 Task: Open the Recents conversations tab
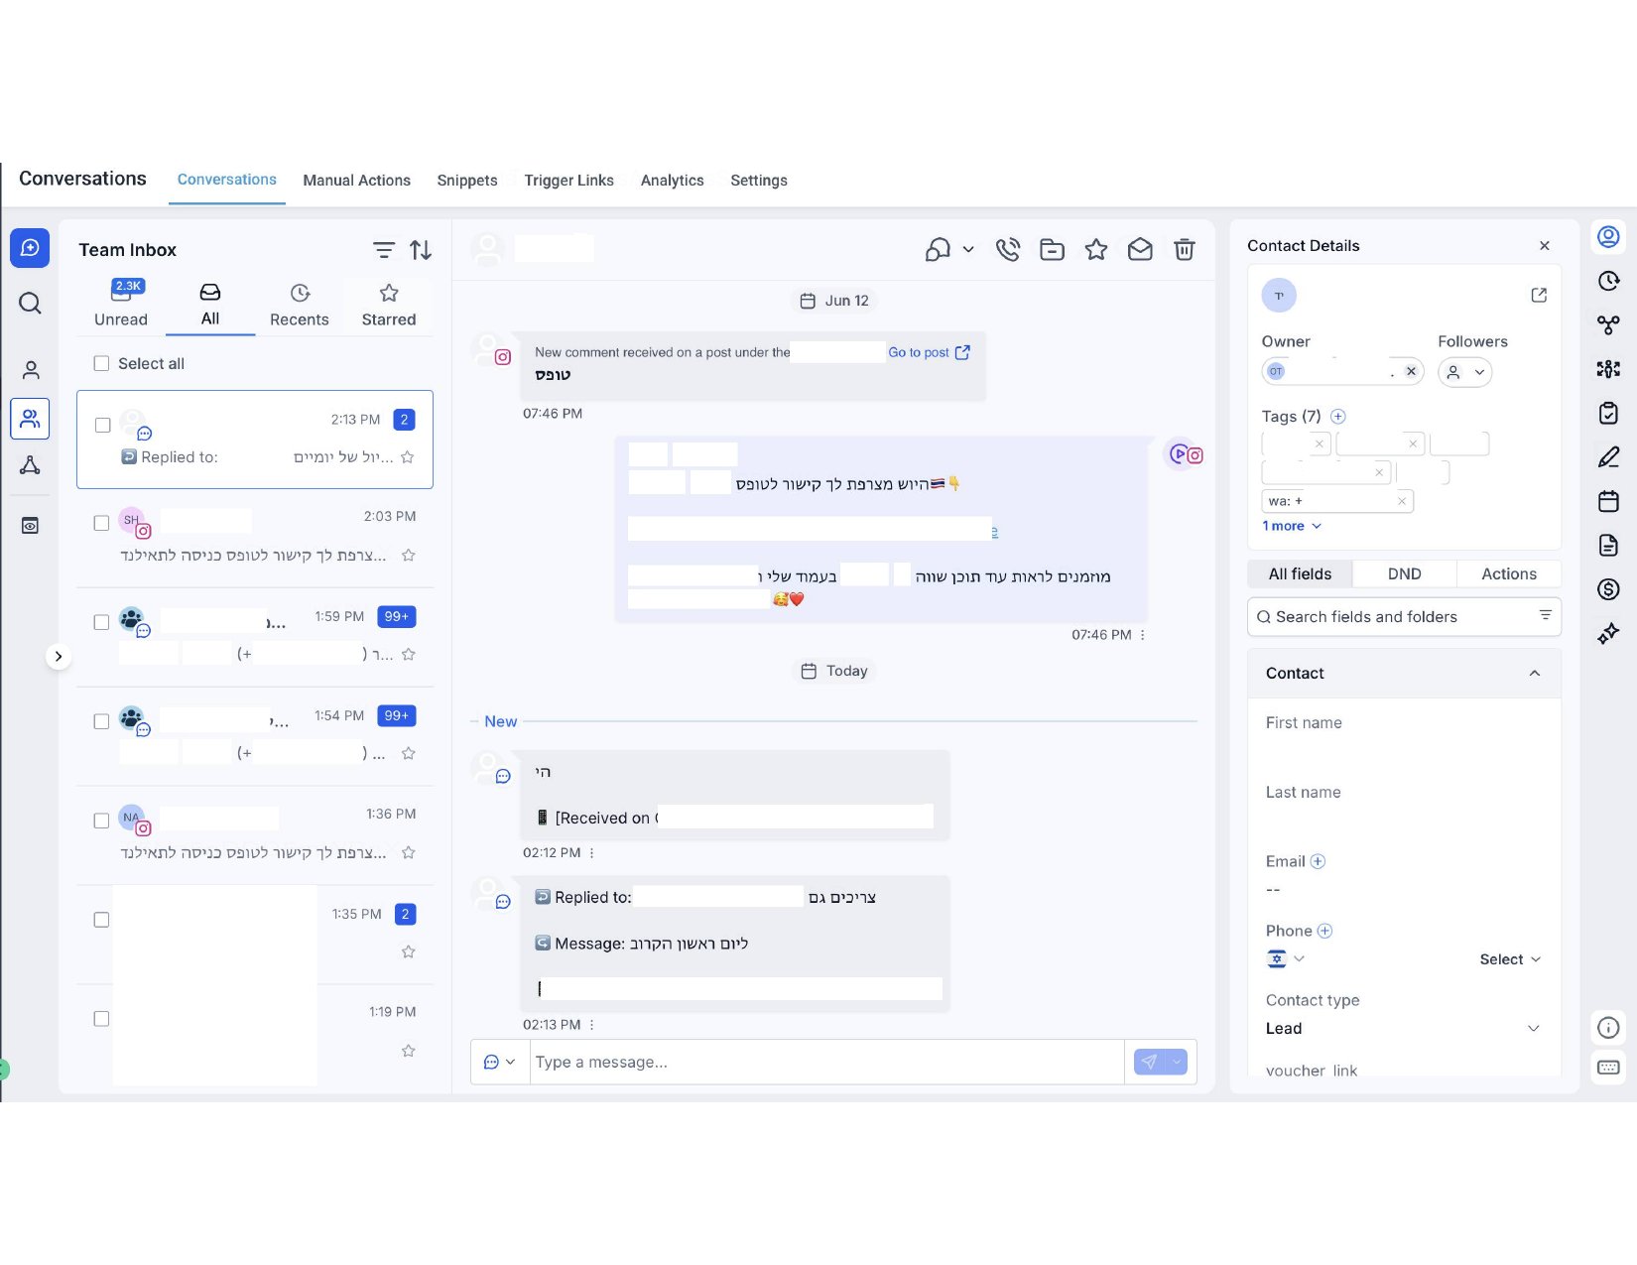tap(300, 306)
